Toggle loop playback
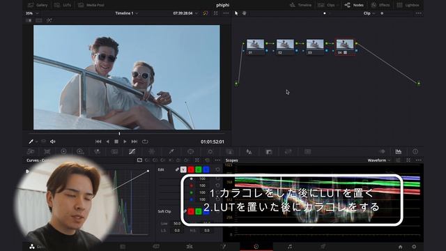 click(x=145, y=142)
